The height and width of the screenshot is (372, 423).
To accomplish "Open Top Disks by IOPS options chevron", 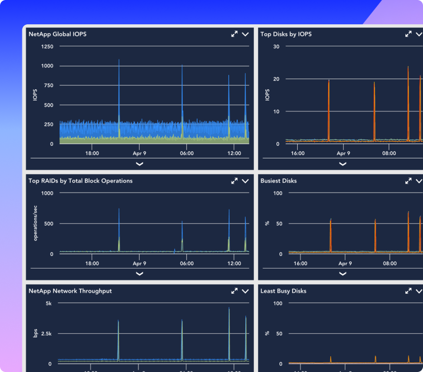I will coord(419,34).
